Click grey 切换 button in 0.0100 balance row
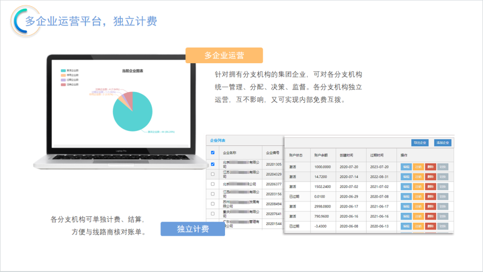This screenshot has height=272, width=483. [442, 196]
